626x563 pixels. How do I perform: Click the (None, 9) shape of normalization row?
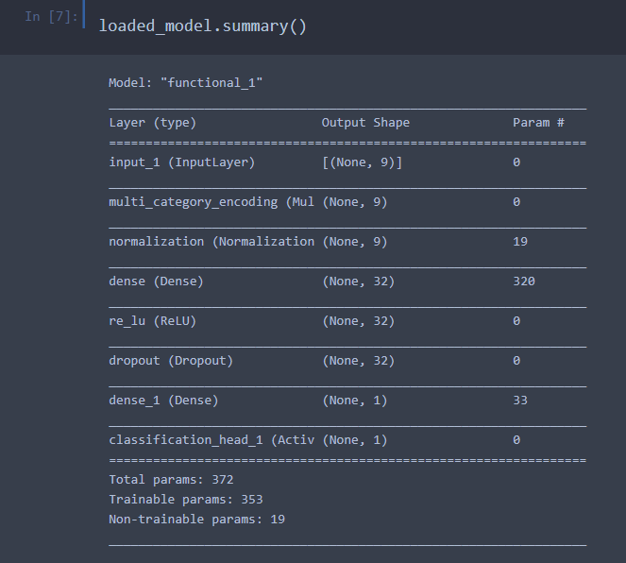click(354, 242)
